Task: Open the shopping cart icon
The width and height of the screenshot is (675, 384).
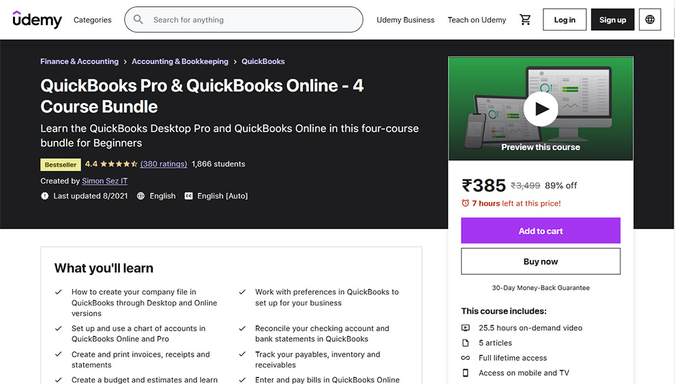Action: pyautogui.click(x=525, y=19)
